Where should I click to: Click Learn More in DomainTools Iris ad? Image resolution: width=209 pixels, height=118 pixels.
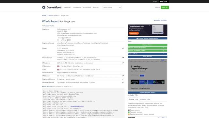[134, 33]
